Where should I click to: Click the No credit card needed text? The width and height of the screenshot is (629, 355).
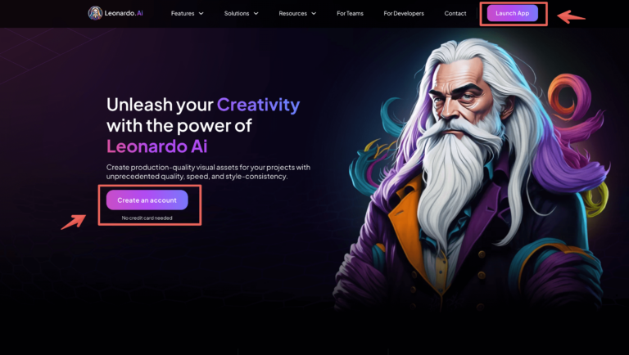[147, 218]
